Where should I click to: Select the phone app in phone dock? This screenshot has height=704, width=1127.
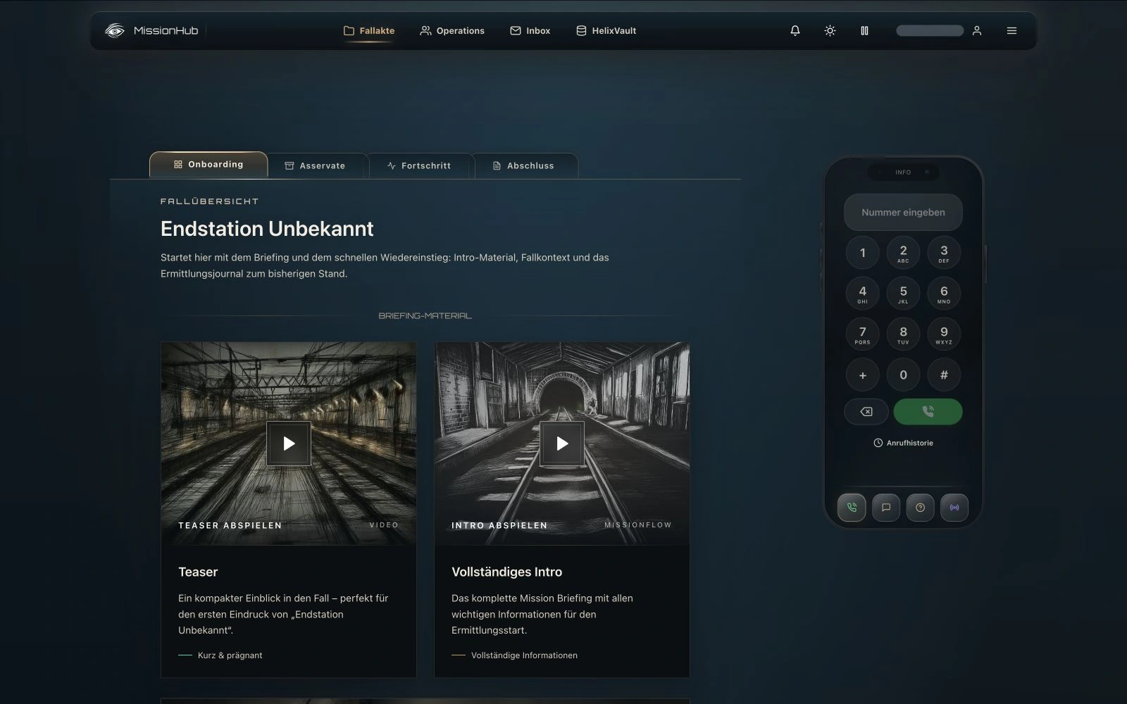[852, 507]
